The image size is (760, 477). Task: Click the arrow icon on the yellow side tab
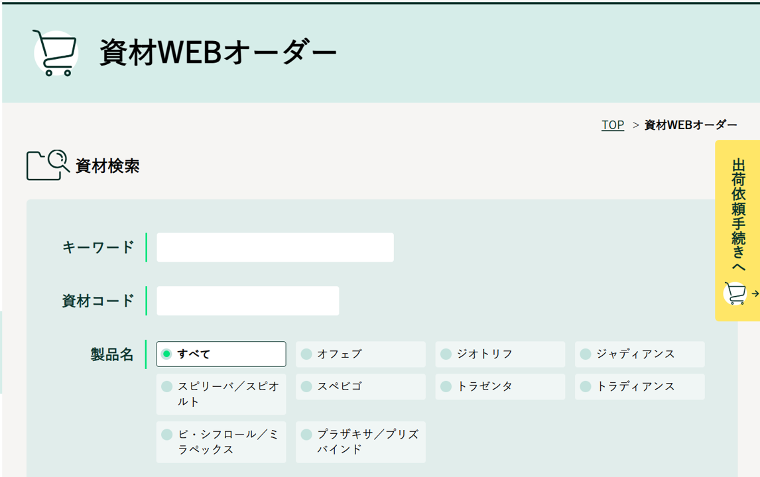click(x=755, y=293)
